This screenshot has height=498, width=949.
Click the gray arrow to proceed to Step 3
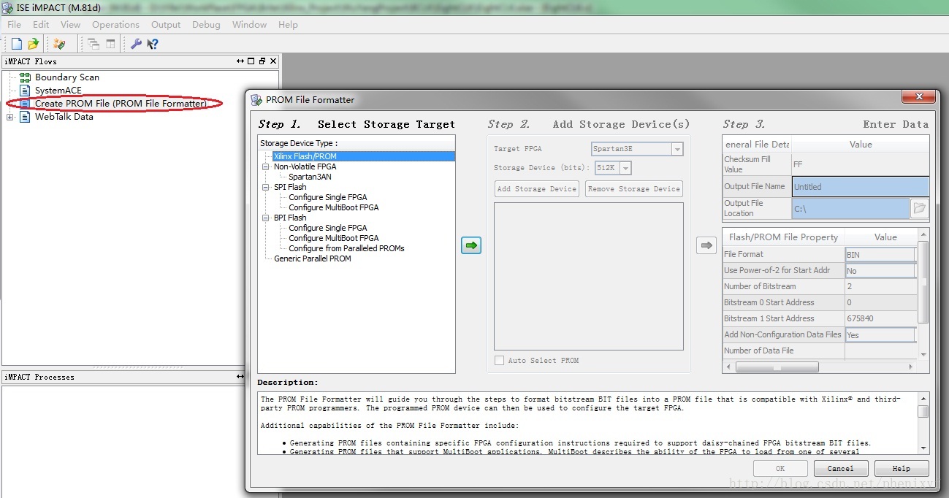coord(706,245)
